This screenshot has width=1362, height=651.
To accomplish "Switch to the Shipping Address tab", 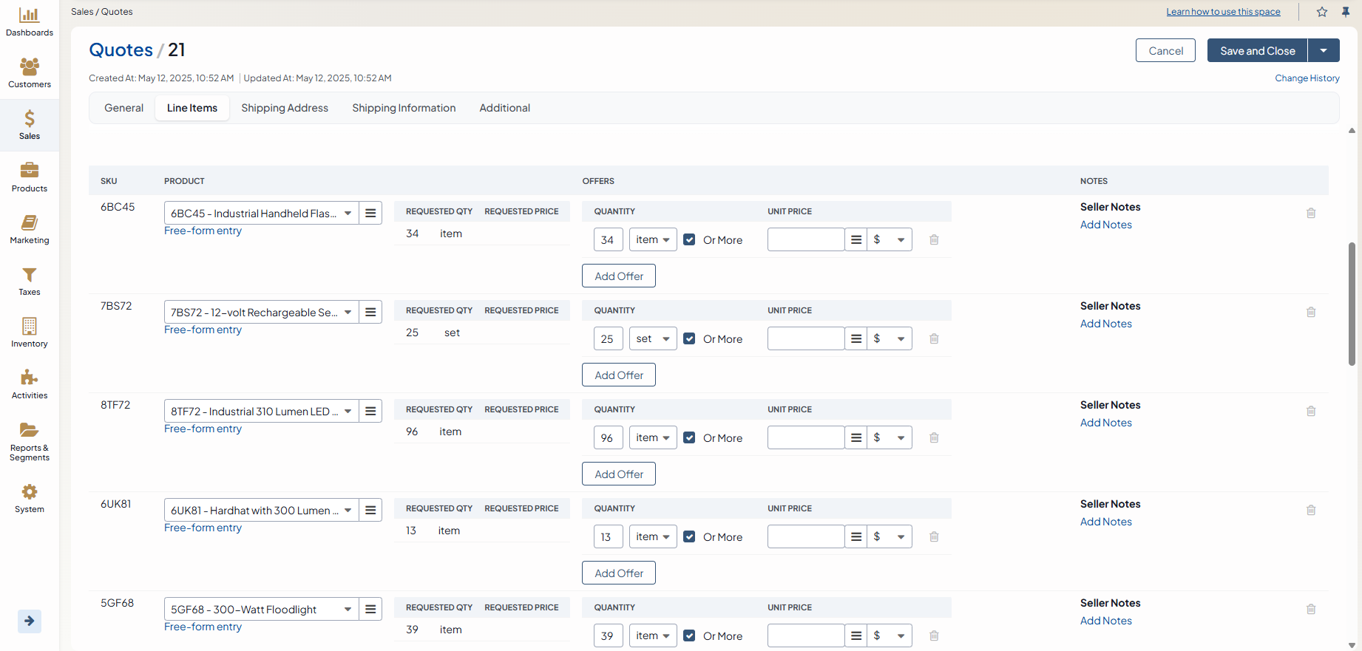I will coord(285,108).
